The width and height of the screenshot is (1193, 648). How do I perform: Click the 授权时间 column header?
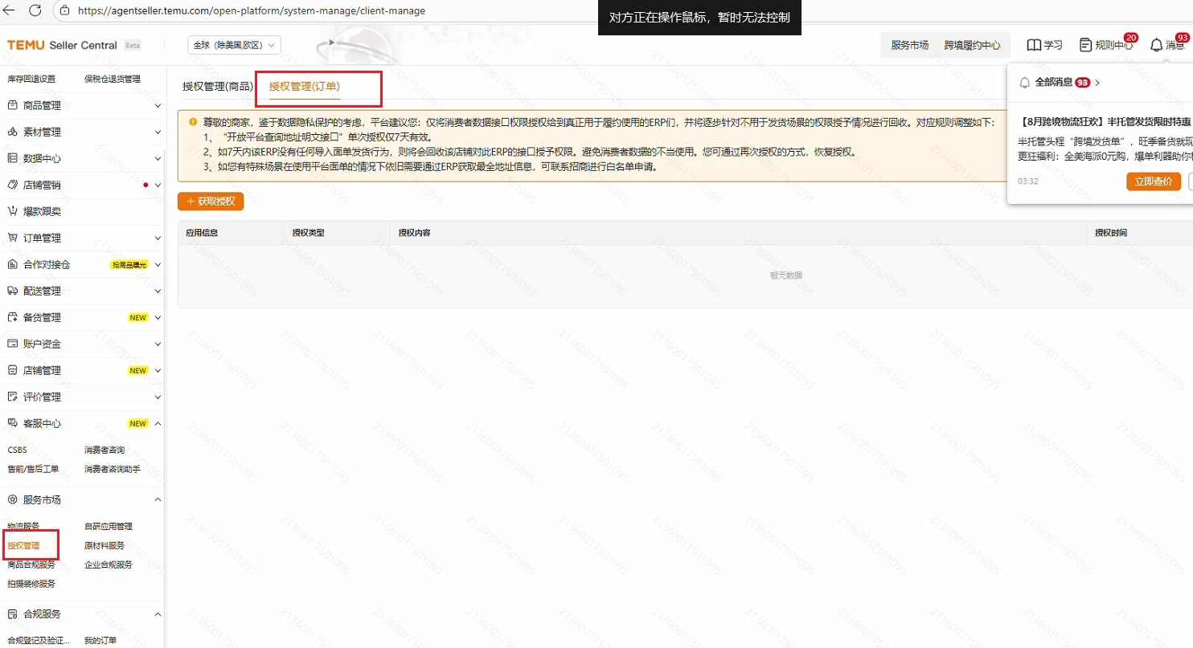[1110, 233]
